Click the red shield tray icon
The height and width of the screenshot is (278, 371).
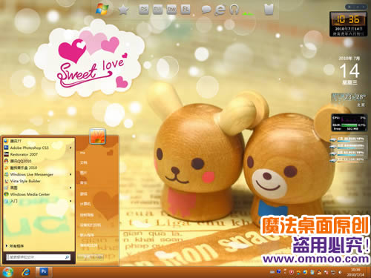(x=292, y=272)
